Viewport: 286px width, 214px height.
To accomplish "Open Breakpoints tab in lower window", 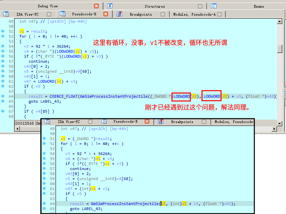I will coord(182,122).
